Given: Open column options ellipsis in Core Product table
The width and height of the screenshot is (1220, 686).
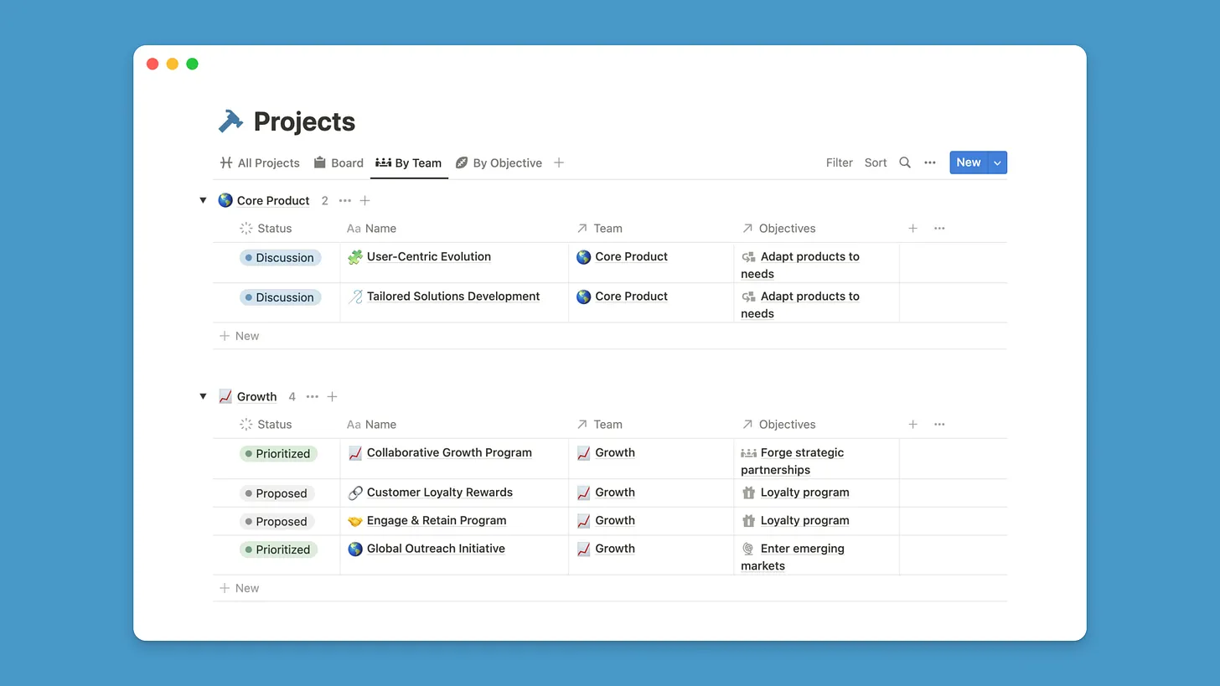Looking at the screenshot, I should [939, 228].
